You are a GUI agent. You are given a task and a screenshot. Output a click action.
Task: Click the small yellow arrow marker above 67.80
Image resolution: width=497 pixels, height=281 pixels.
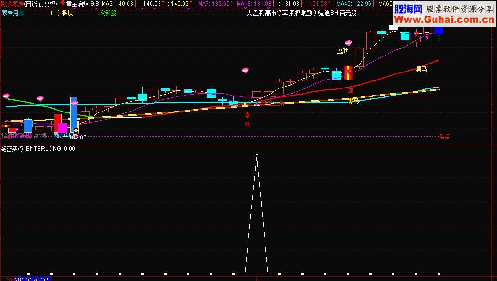pyautogui.click(x=76, y=131)
